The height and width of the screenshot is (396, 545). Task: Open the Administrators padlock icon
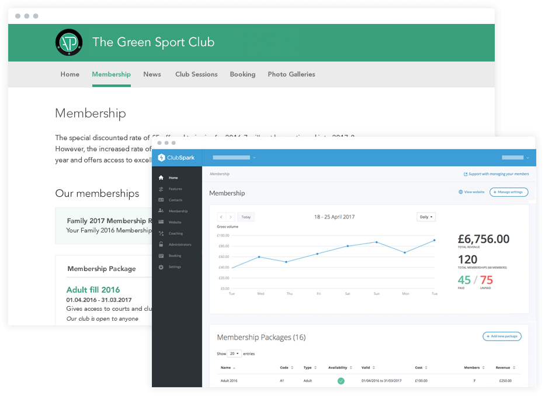[x=161, y=244]
